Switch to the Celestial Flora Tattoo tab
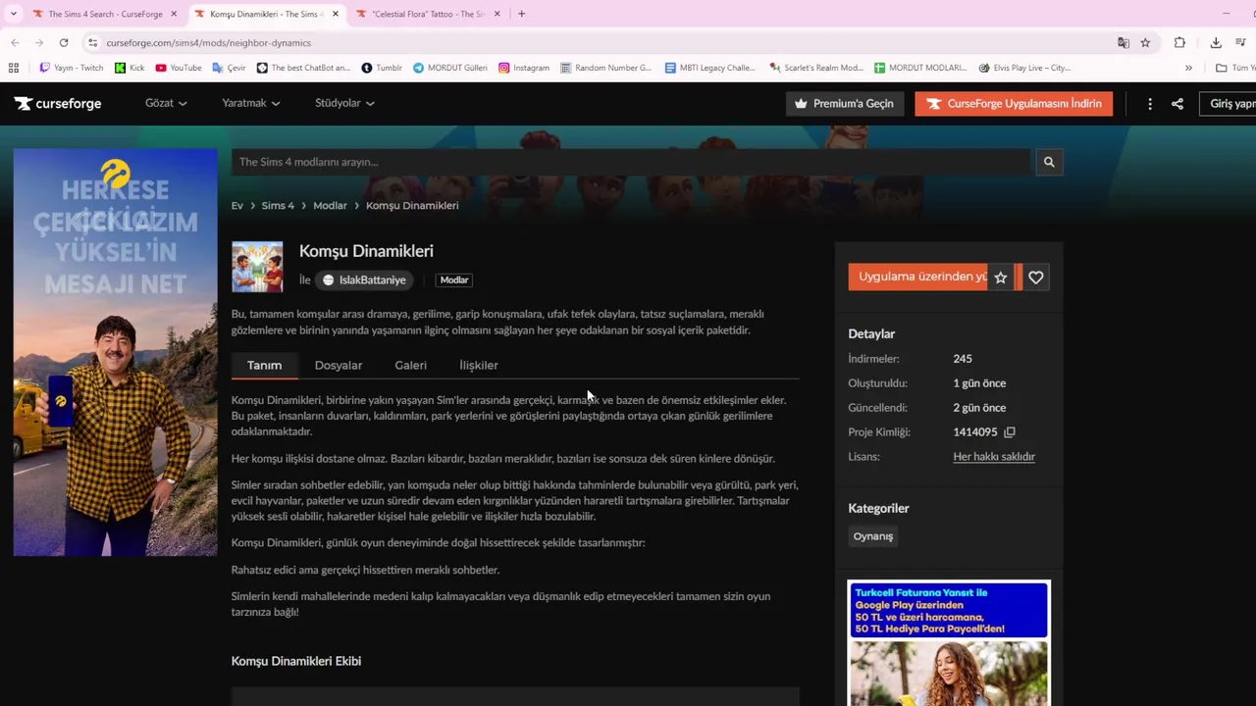The image size is (1256, 706). (x=428, y=14)
